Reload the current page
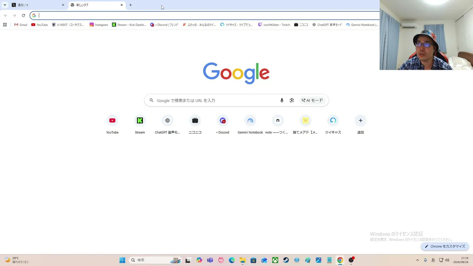473x266 pixels. [x=23, y=16]
